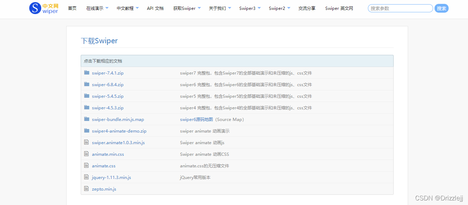Click the Swiper 中文网 logo

tap(44, 8)
